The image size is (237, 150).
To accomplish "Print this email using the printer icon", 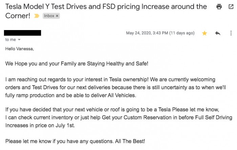I will pyautogui.click(x=219, y=6).
